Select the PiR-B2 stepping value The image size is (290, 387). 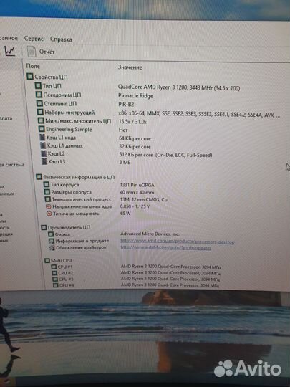pos(126,104)
